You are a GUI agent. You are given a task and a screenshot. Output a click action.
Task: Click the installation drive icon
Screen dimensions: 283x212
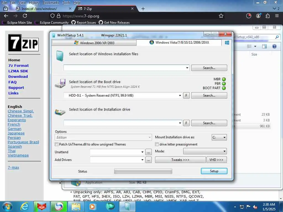60,112
